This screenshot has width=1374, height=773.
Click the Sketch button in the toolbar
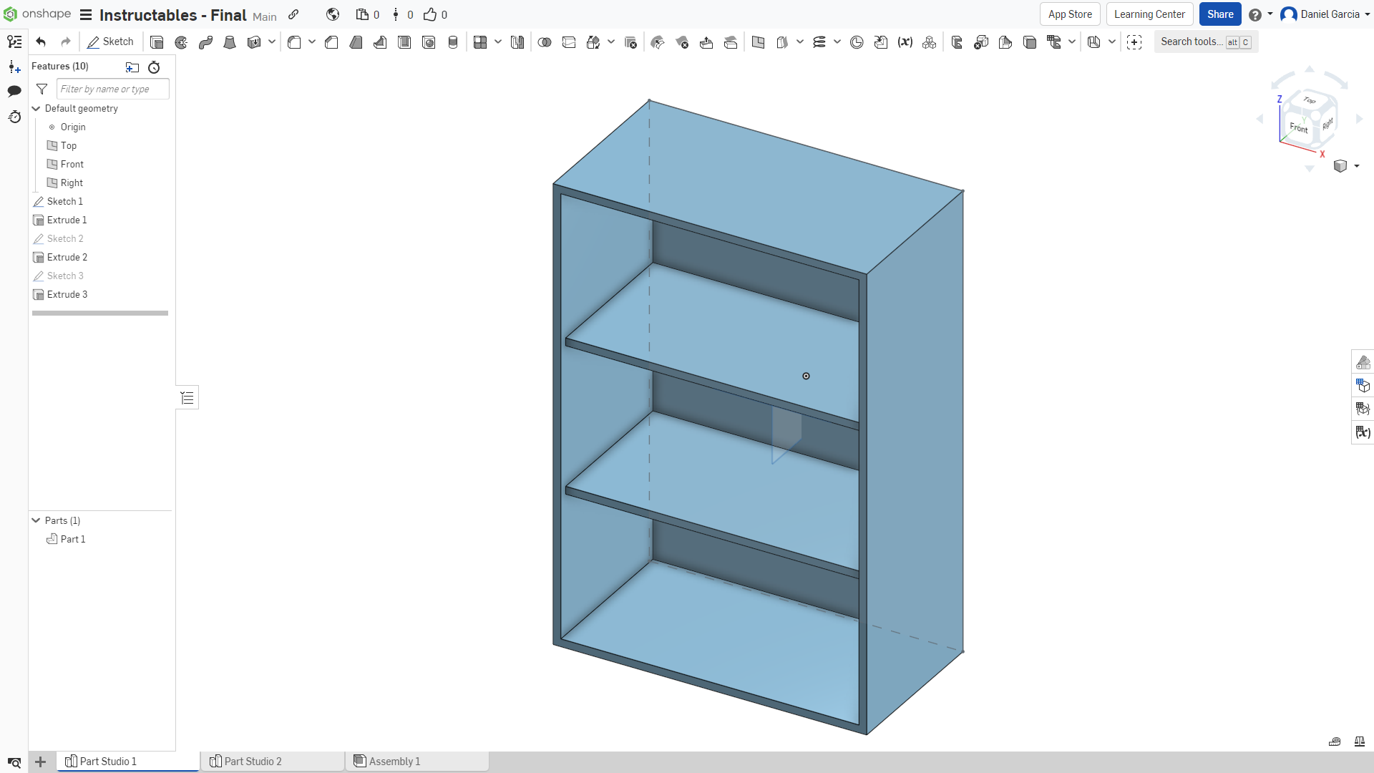[110, 42]
